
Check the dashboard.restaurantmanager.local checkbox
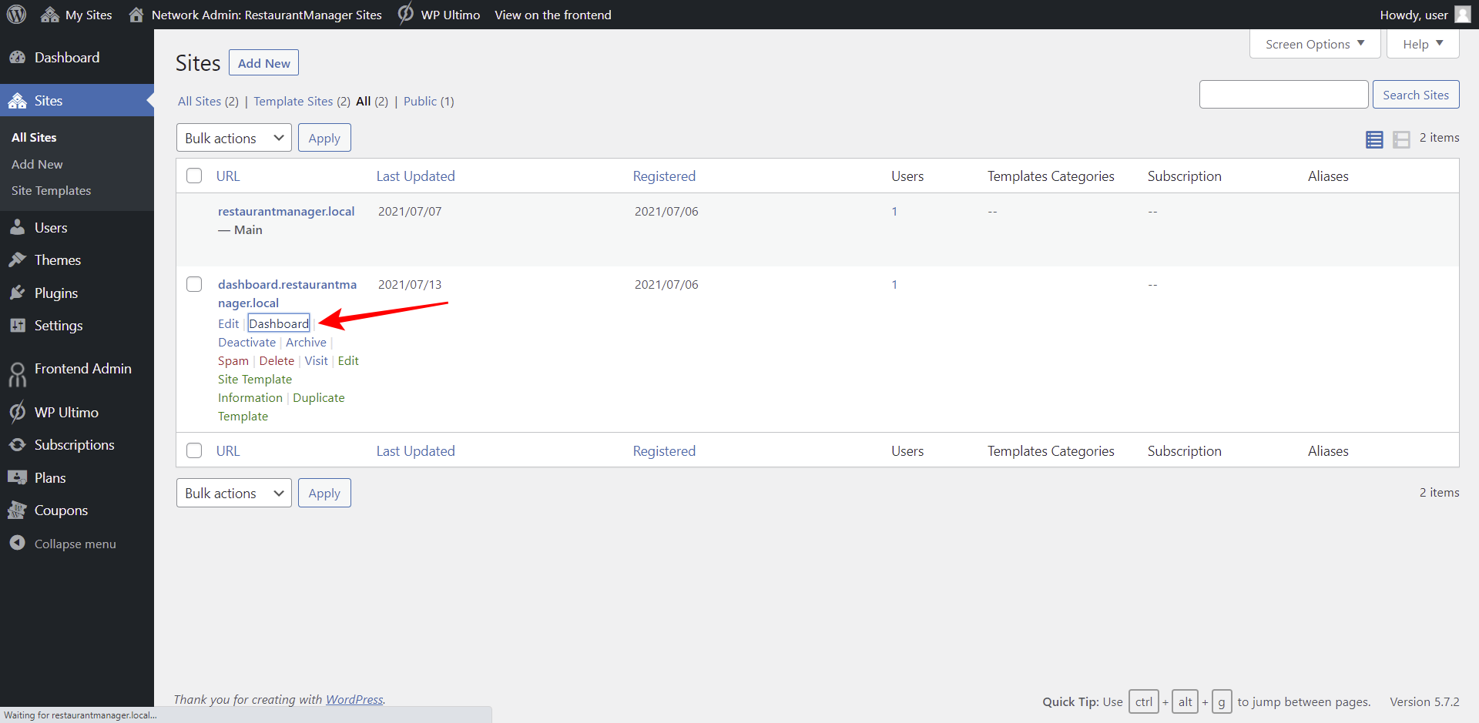[x=193, y=283]
